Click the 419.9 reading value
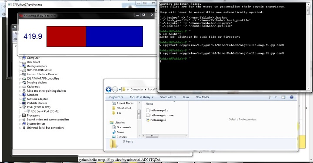 pos(33,37)
